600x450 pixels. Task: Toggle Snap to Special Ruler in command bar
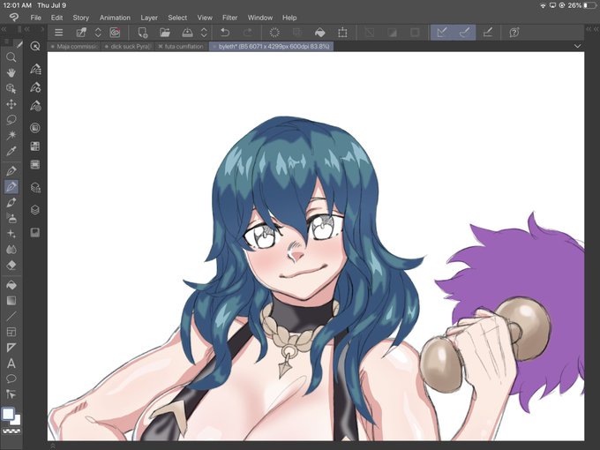point(464,33)
